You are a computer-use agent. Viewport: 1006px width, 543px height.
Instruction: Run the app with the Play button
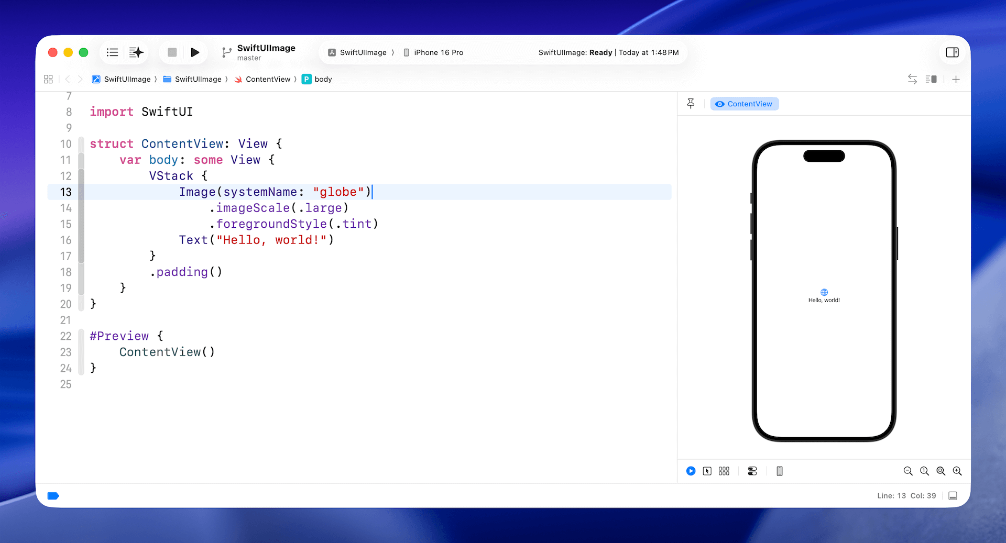point(195,52)
